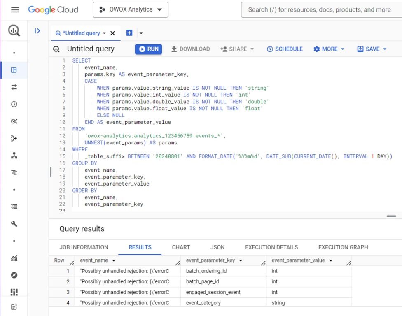This screenshot has height=316, width=402.
Task: Open Scheduled queries clock sidebar icon
Action: pyautogui.click(x=14, y=104)
